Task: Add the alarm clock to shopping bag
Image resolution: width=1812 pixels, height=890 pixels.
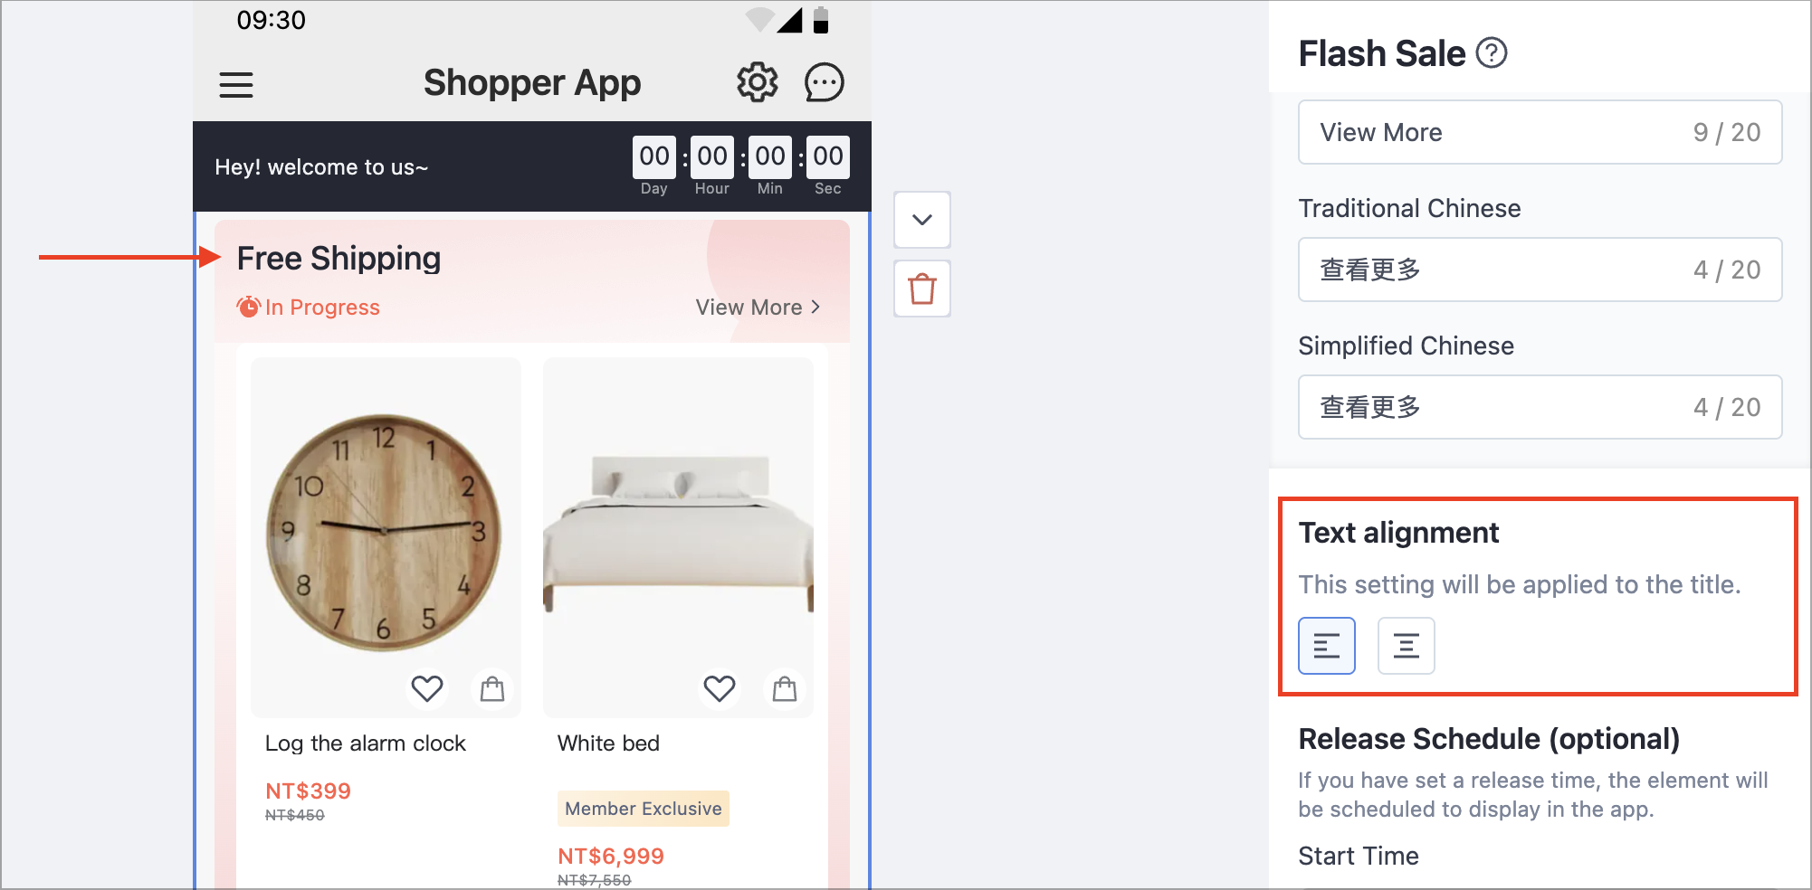Action: (492, 689)
